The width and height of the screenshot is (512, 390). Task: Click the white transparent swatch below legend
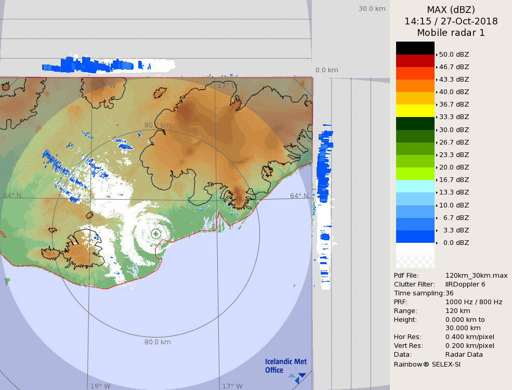coord(415,255)
